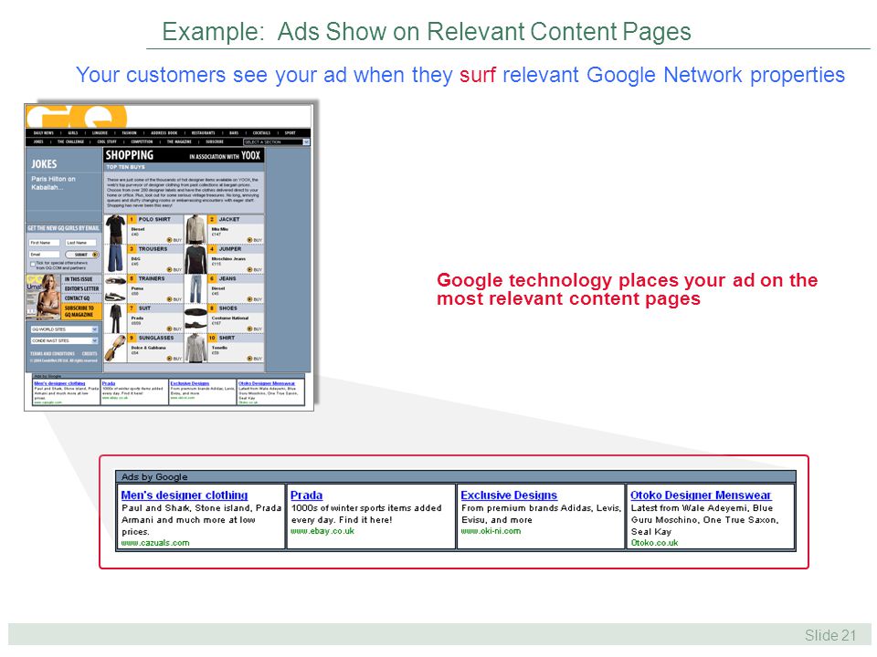Open the Fashion menu item

click(129, 133)
